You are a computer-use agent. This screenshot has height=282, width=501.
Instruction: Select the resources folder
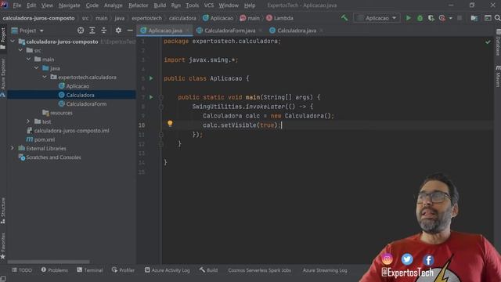point(61,113)
